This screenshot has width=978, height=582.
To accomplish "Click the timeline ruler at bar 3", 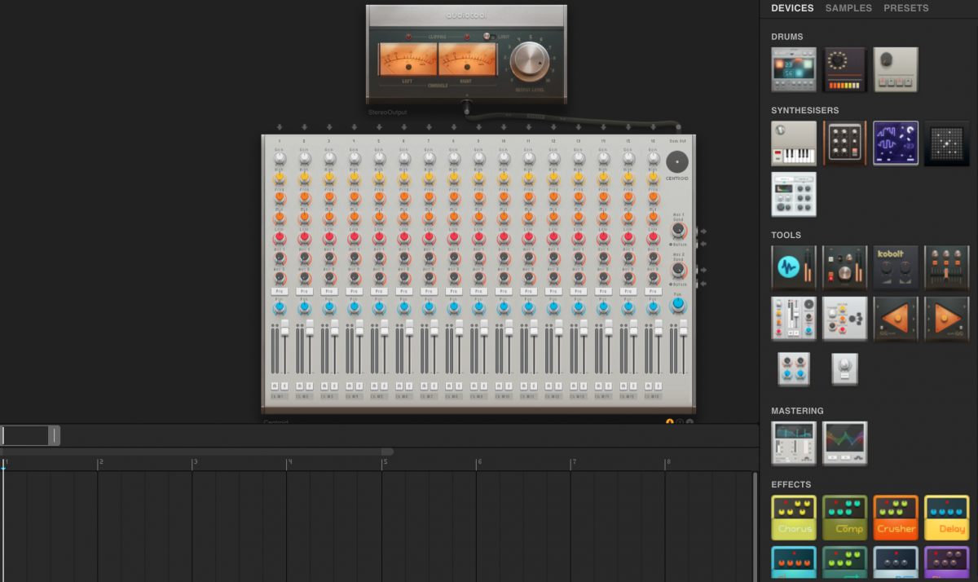I will (193, 463).
